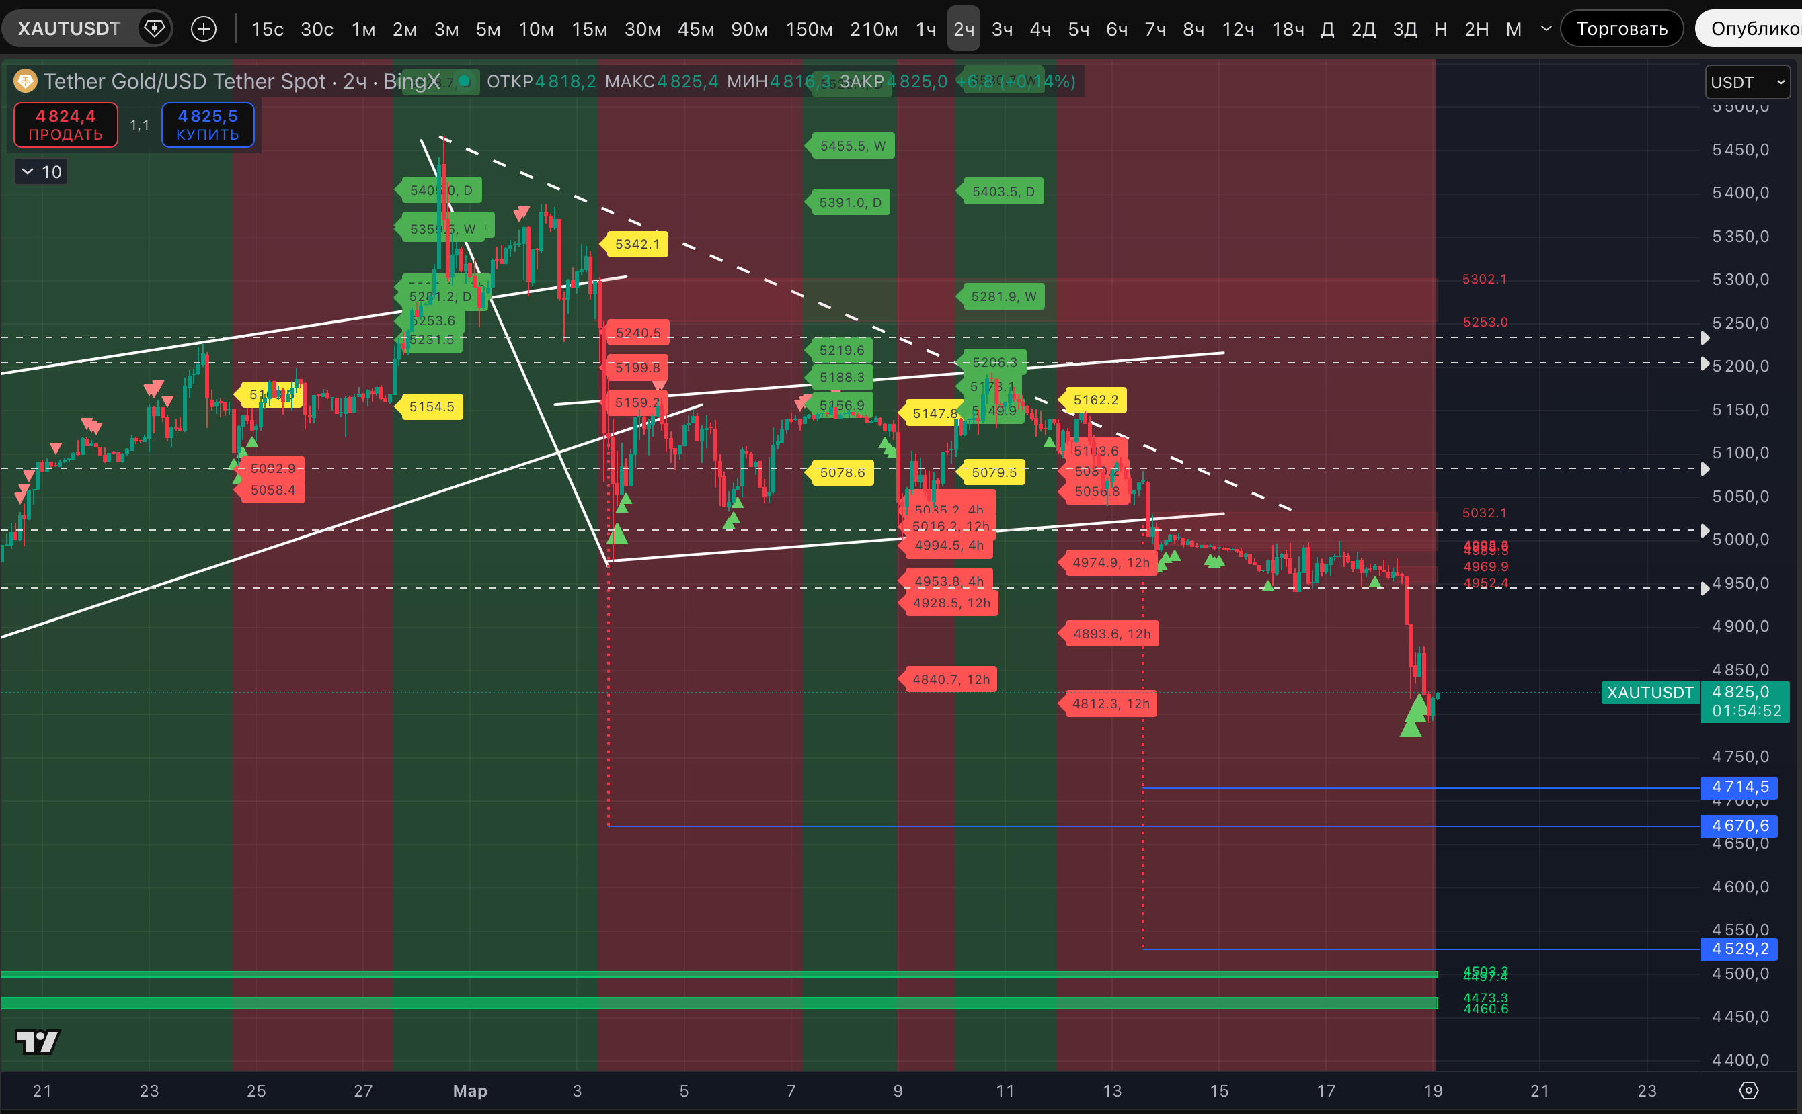
Task: Click the Tether Gold coin icon
Action: point(25,81)
